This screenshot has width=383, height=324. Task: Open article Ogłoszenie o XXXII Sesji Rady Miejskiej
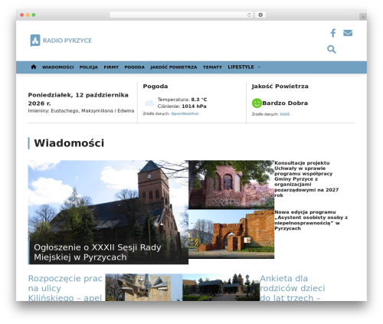[x=97, y=252]
